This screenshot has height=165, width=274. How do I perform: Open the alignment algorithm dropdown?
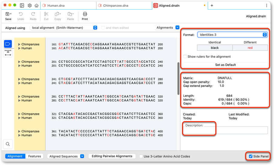[64, 28]
